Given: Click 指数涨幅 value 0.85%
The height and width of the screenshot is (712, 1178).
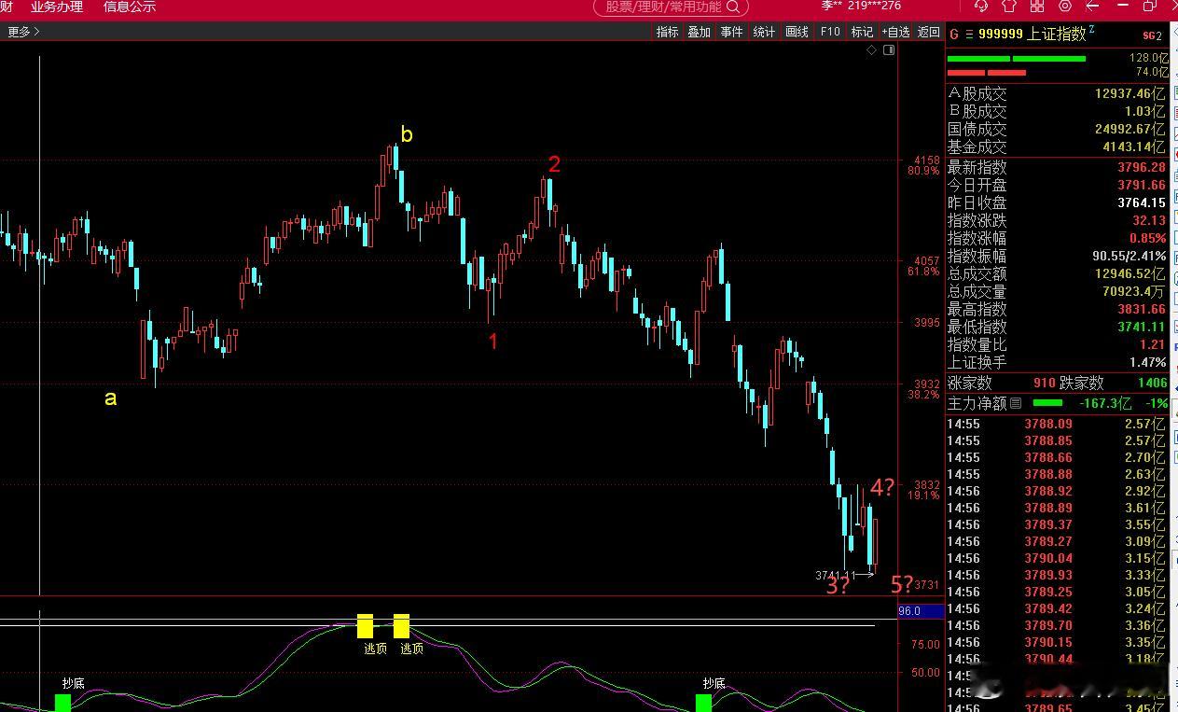Looking at the screenshot, I should 1147,238.
